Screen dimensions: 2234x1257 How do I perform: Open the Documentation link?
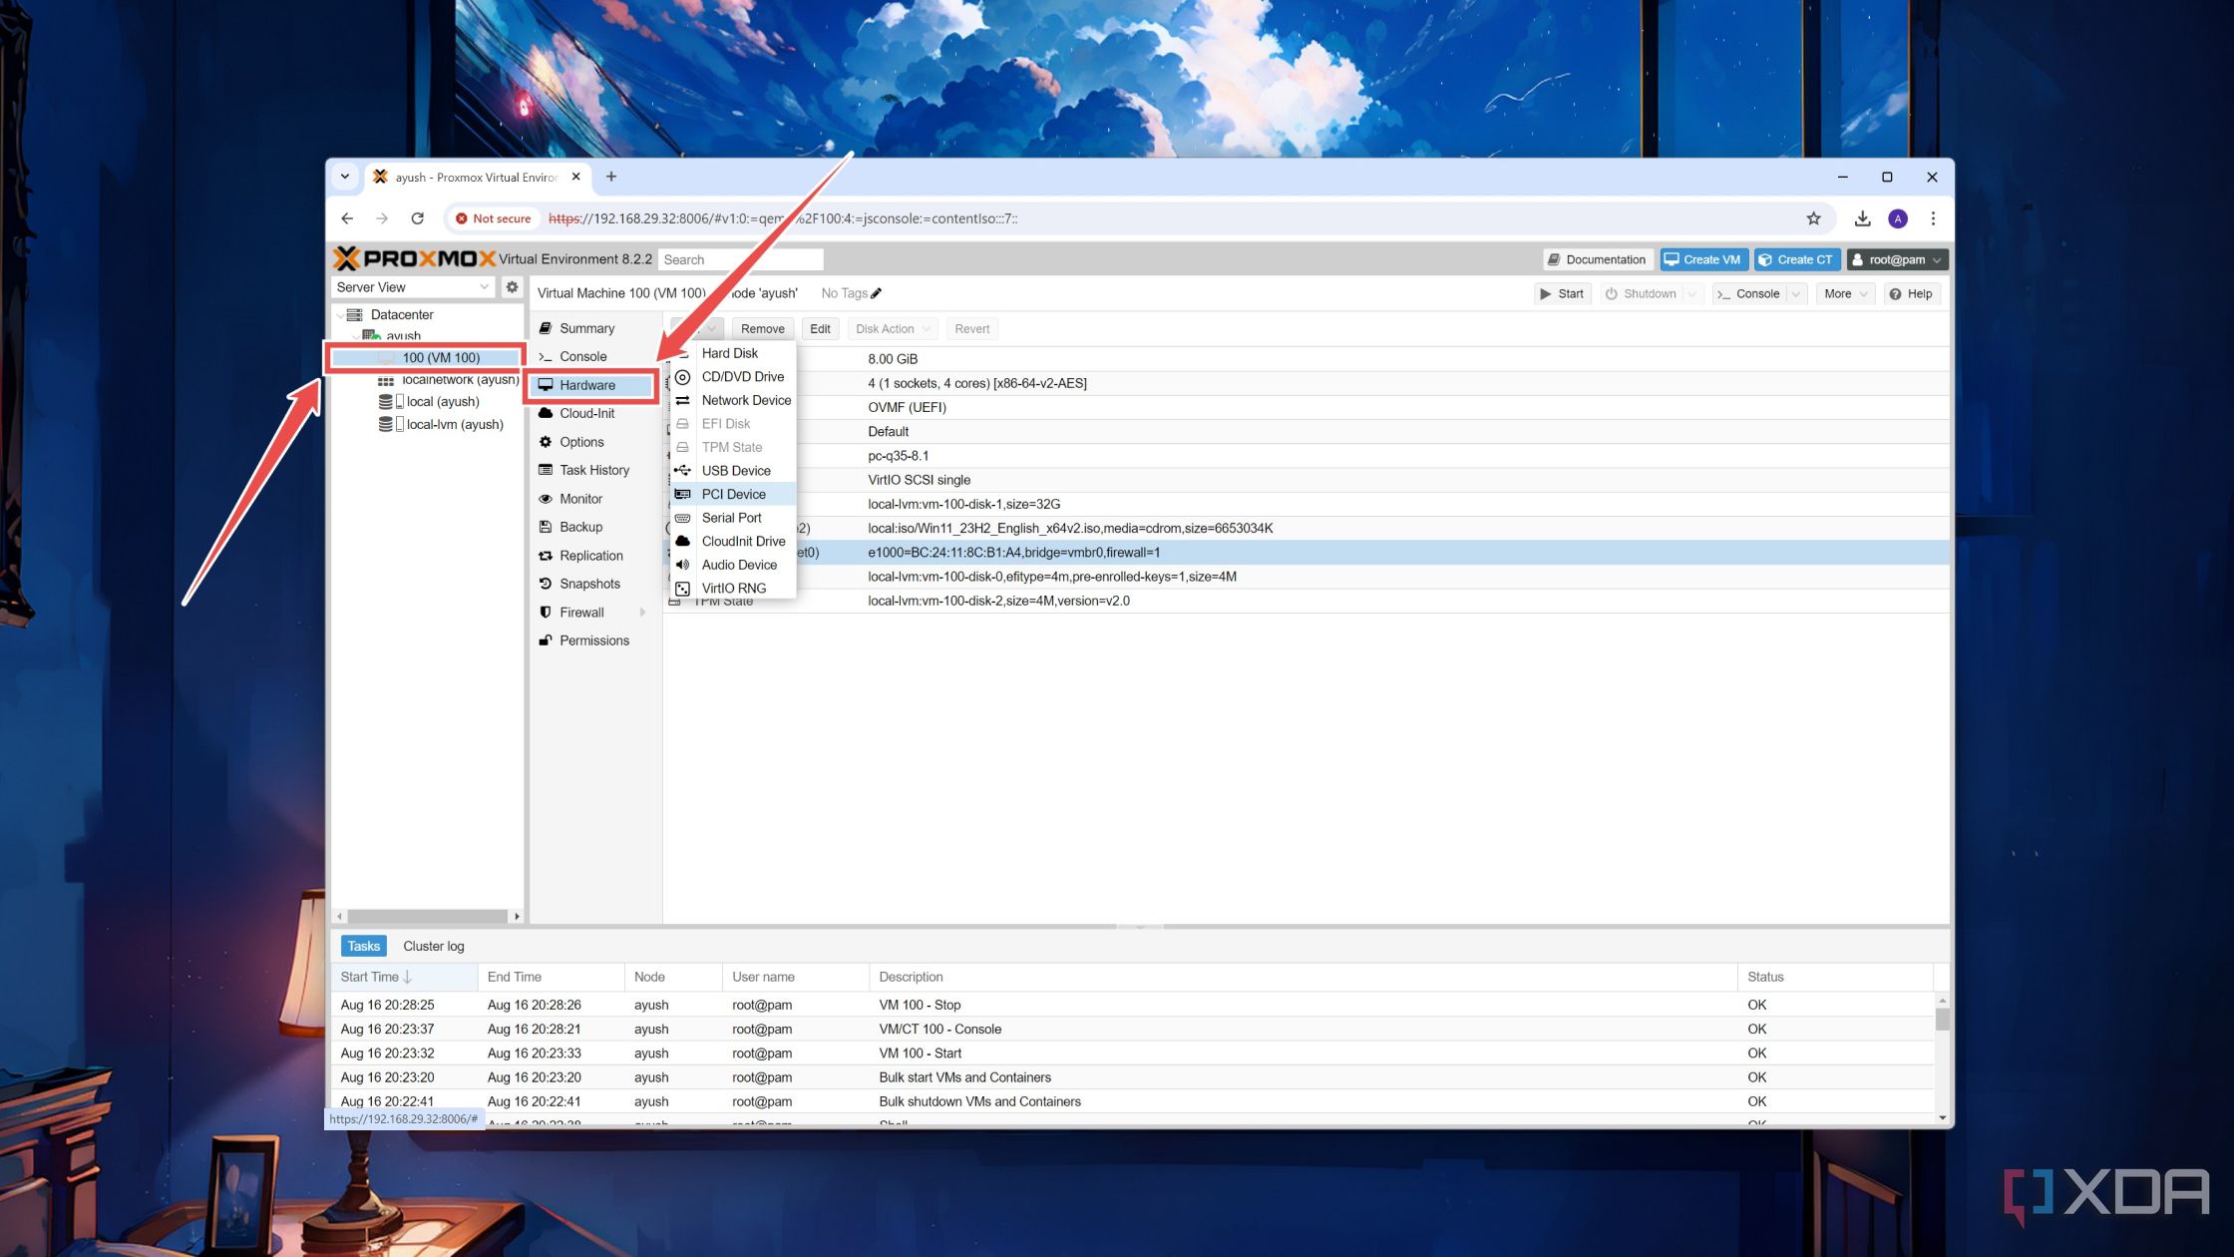point(1598,259)
